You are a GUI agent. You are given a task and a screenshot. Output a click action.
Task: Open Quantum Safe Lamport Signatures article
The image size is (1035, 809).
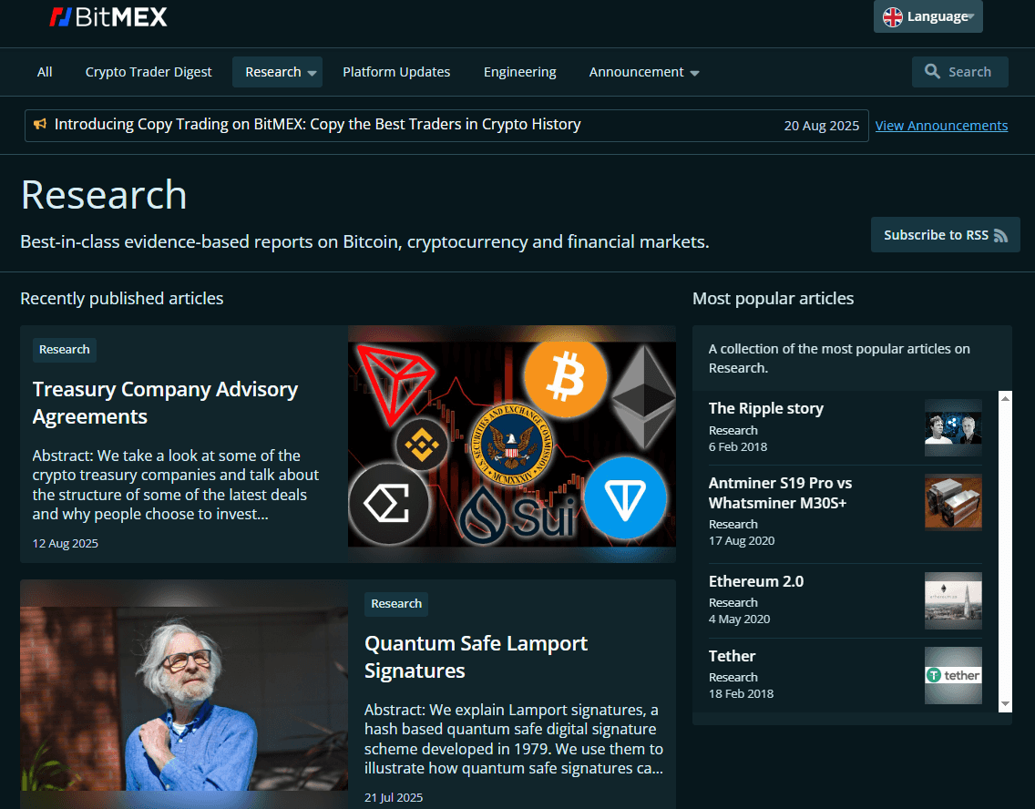(x=476, y=657)
